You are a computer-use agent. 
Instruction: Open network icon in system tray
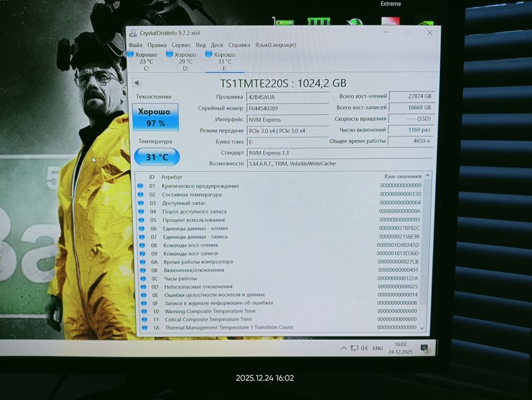(354, 348)
